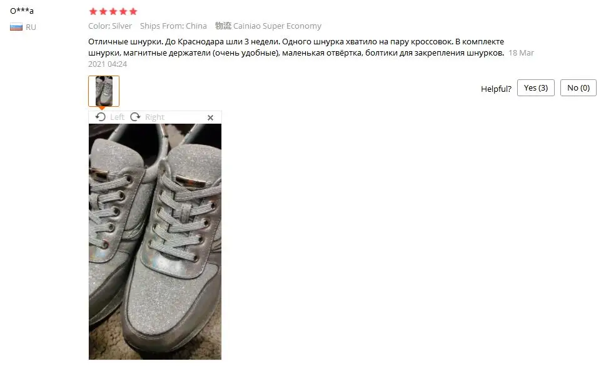This screenshot has height=366, width=611.
Task: Select the fifth red rating star
Action: point(133,11)
